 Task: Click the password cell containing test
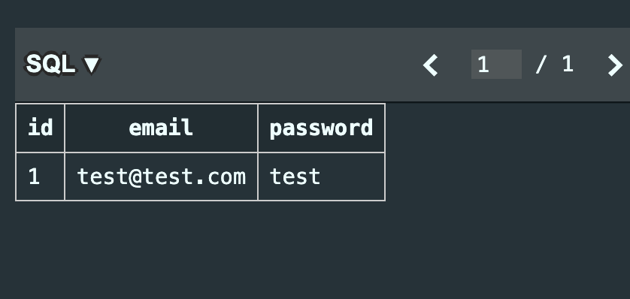click(322, 177)
